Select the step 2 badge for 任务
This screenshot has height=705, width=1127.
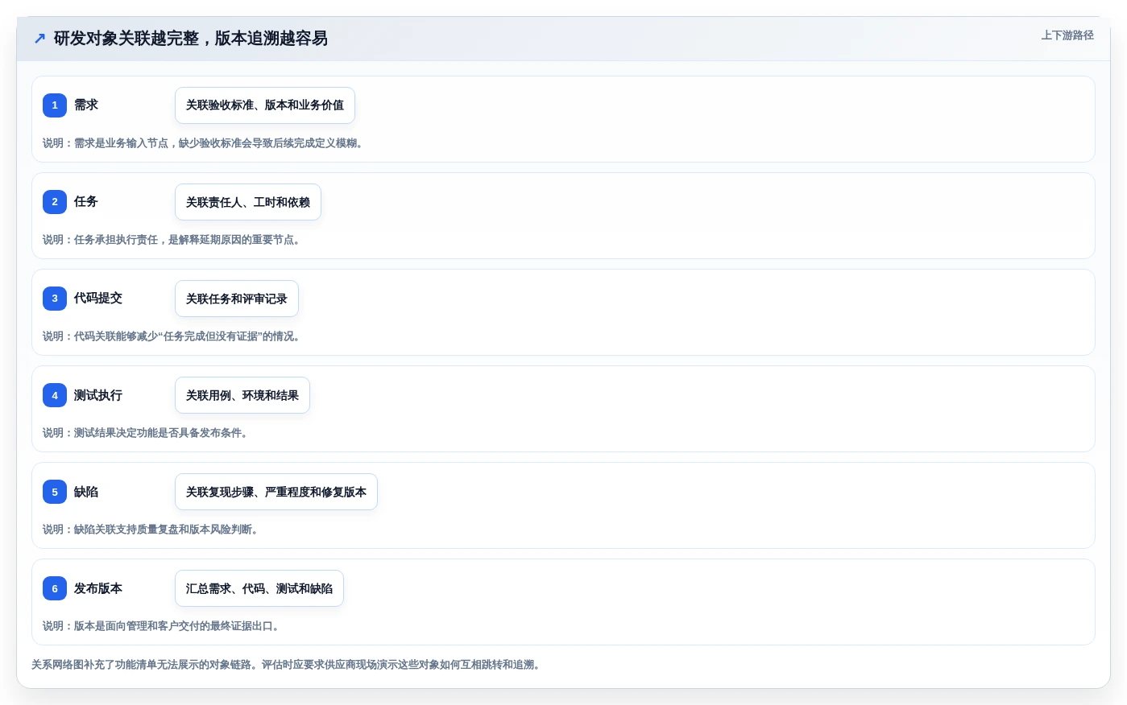(x=55, y=202)
